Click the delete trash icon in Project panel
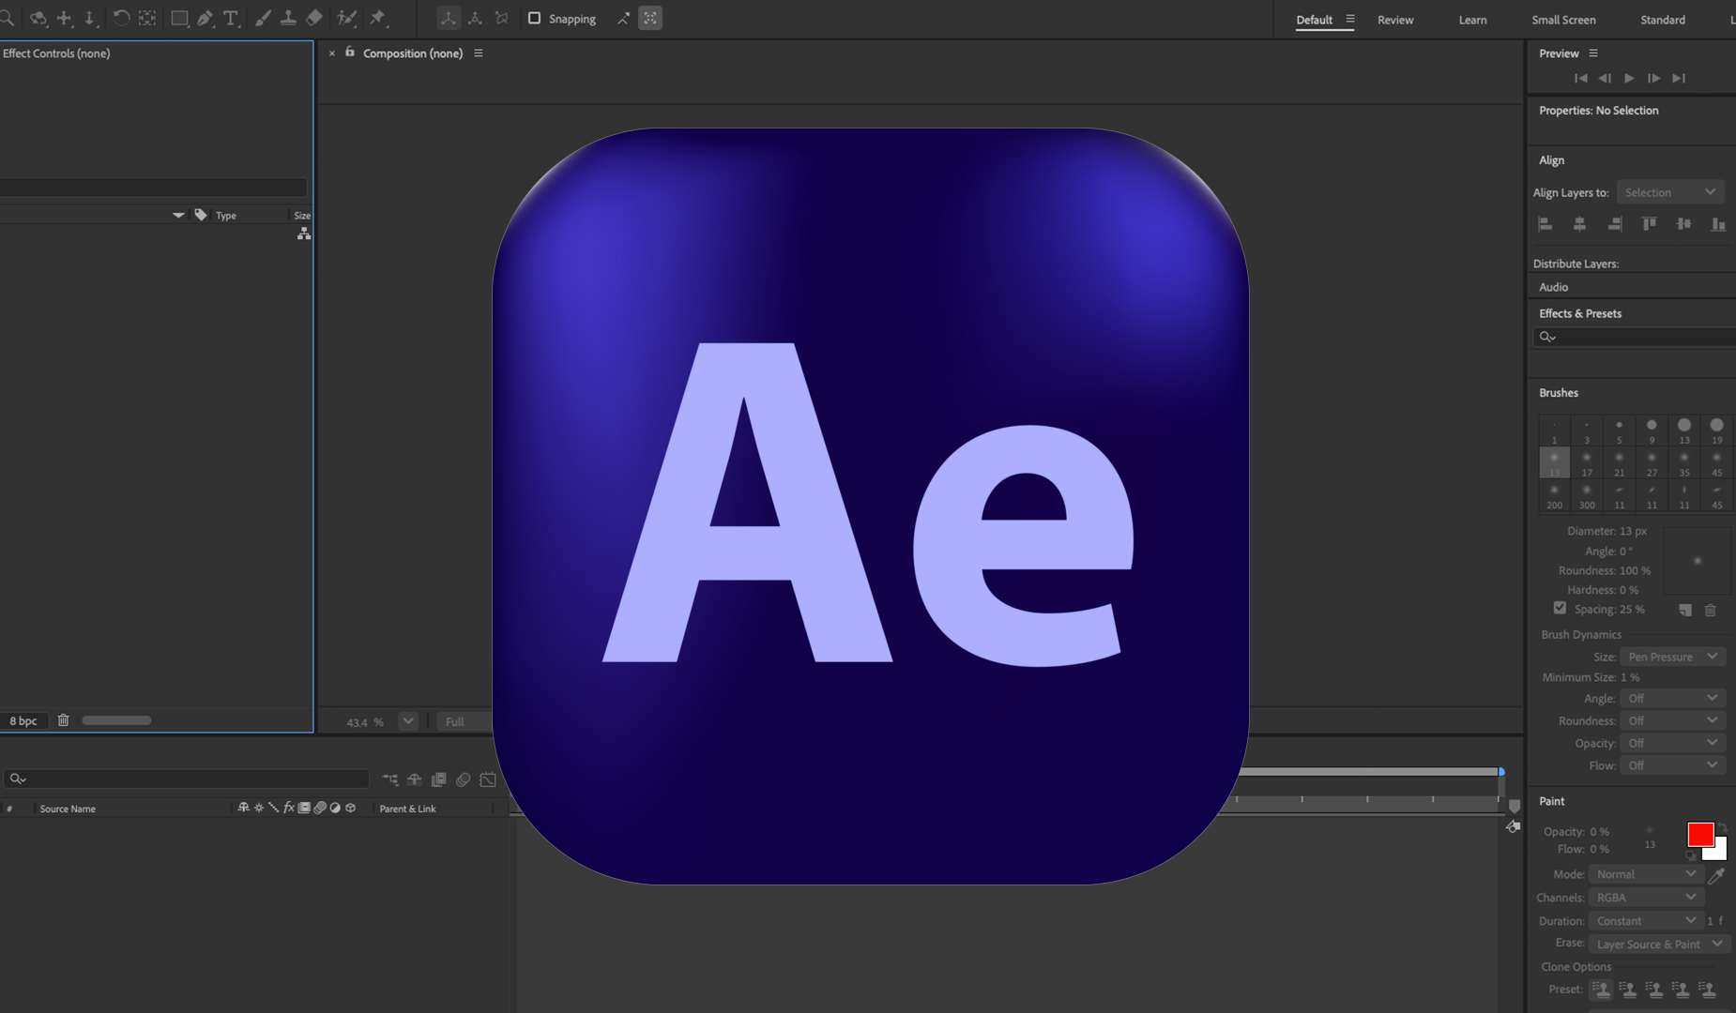Screen dimensions: 1736x1013 63,720
